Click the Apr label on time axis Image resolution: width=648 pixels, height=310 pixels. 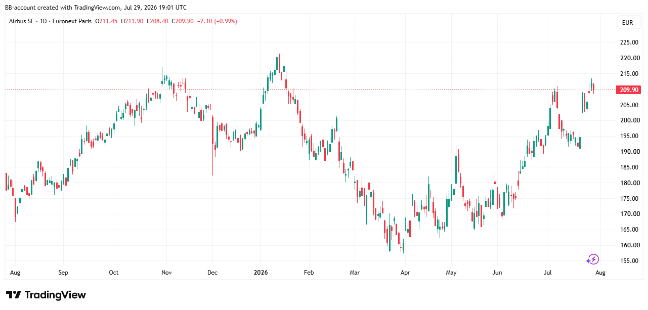pos(405,273)
